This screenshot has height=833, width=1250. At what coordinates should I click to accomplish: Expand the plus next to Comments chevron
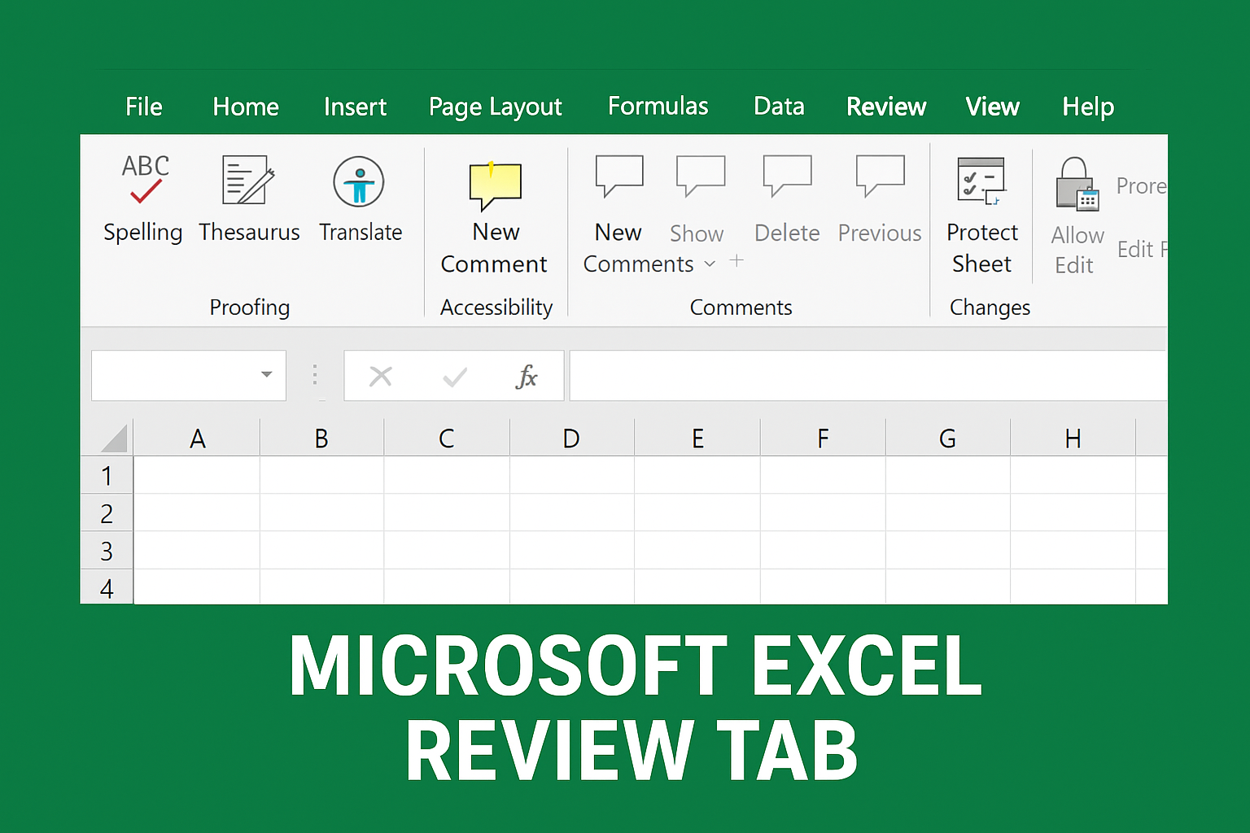(x=736, y=260)
